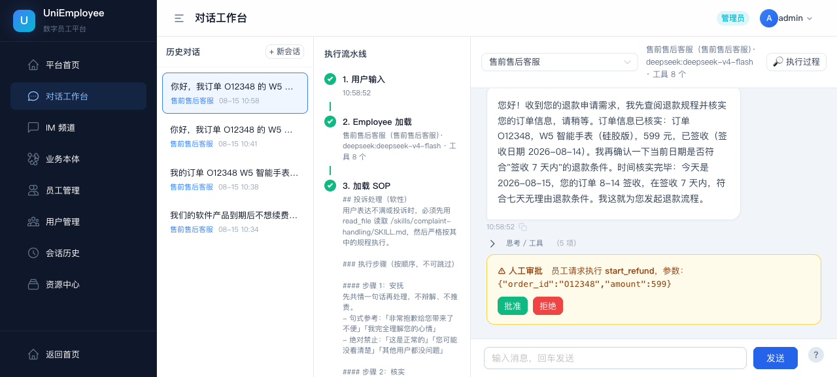Open conversation 我们的软件产品到期后不想续费

point(235,222)
